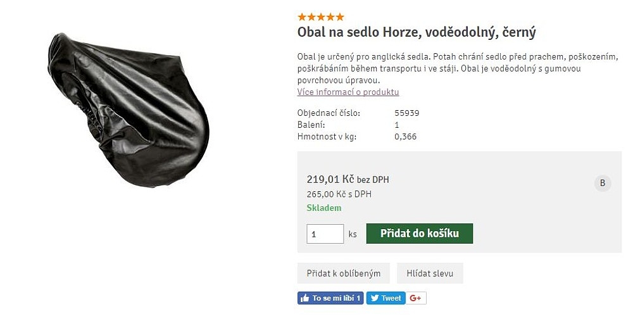Screen dimensions: 633x319
Task: Click the Twitter bird icon
Action: click(375, 298)
